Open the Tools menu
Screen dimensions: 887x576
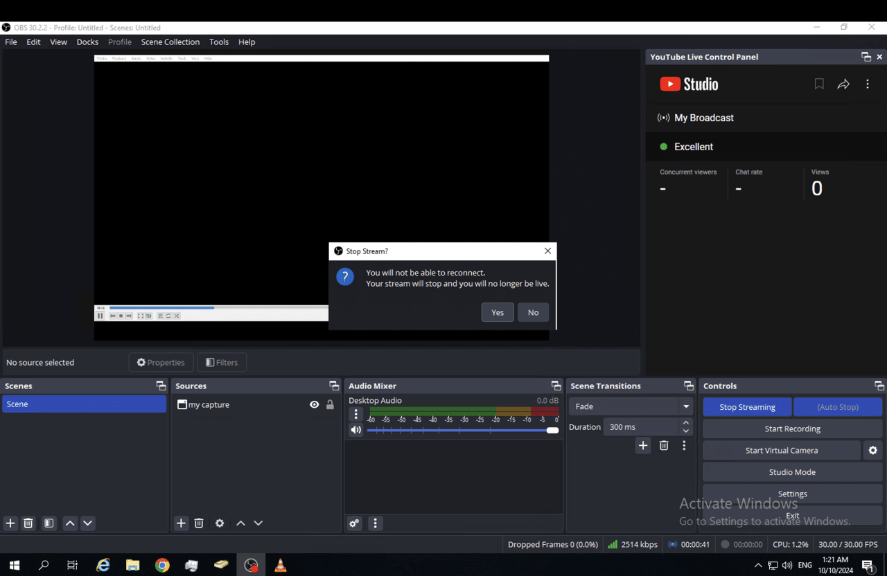coord(219,42)
